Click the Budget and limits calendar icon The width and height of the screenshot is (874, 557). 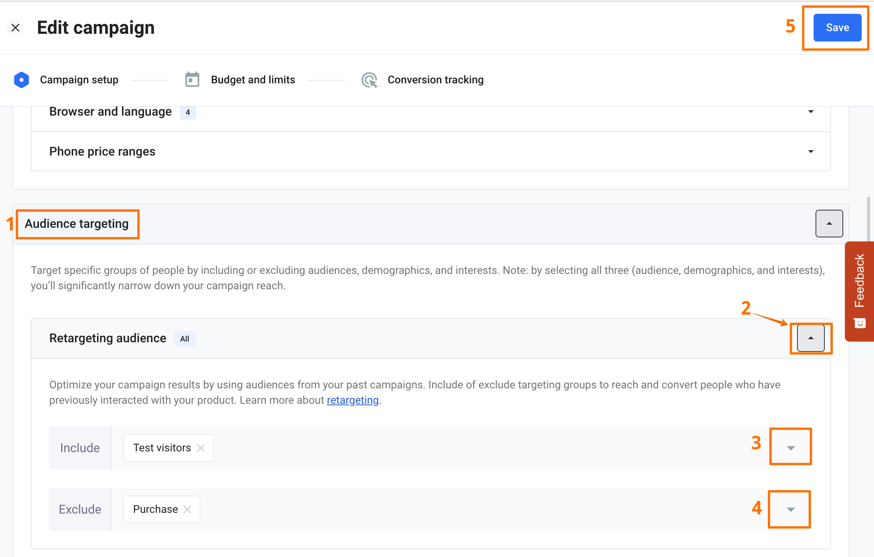point(192,80)
